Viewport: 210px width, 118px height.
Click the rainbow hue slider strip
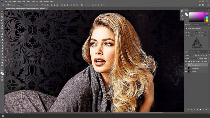point(207,17)
